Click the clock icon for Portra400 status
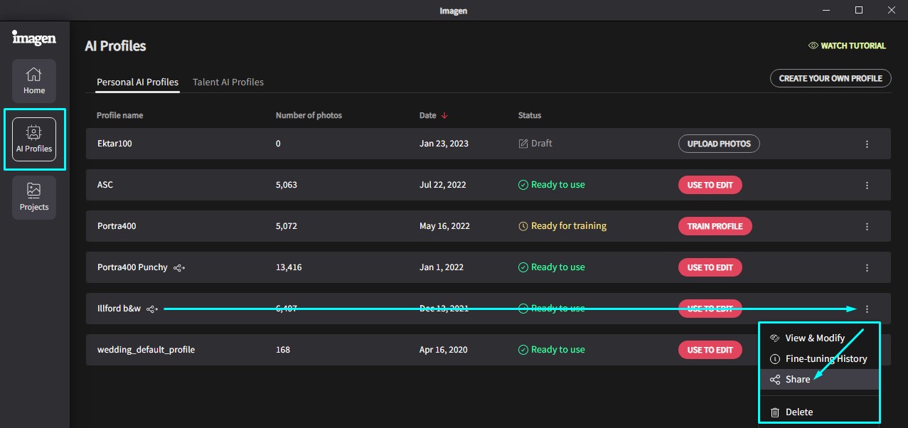Screen dimensions: 908x428 pos(523,226)
